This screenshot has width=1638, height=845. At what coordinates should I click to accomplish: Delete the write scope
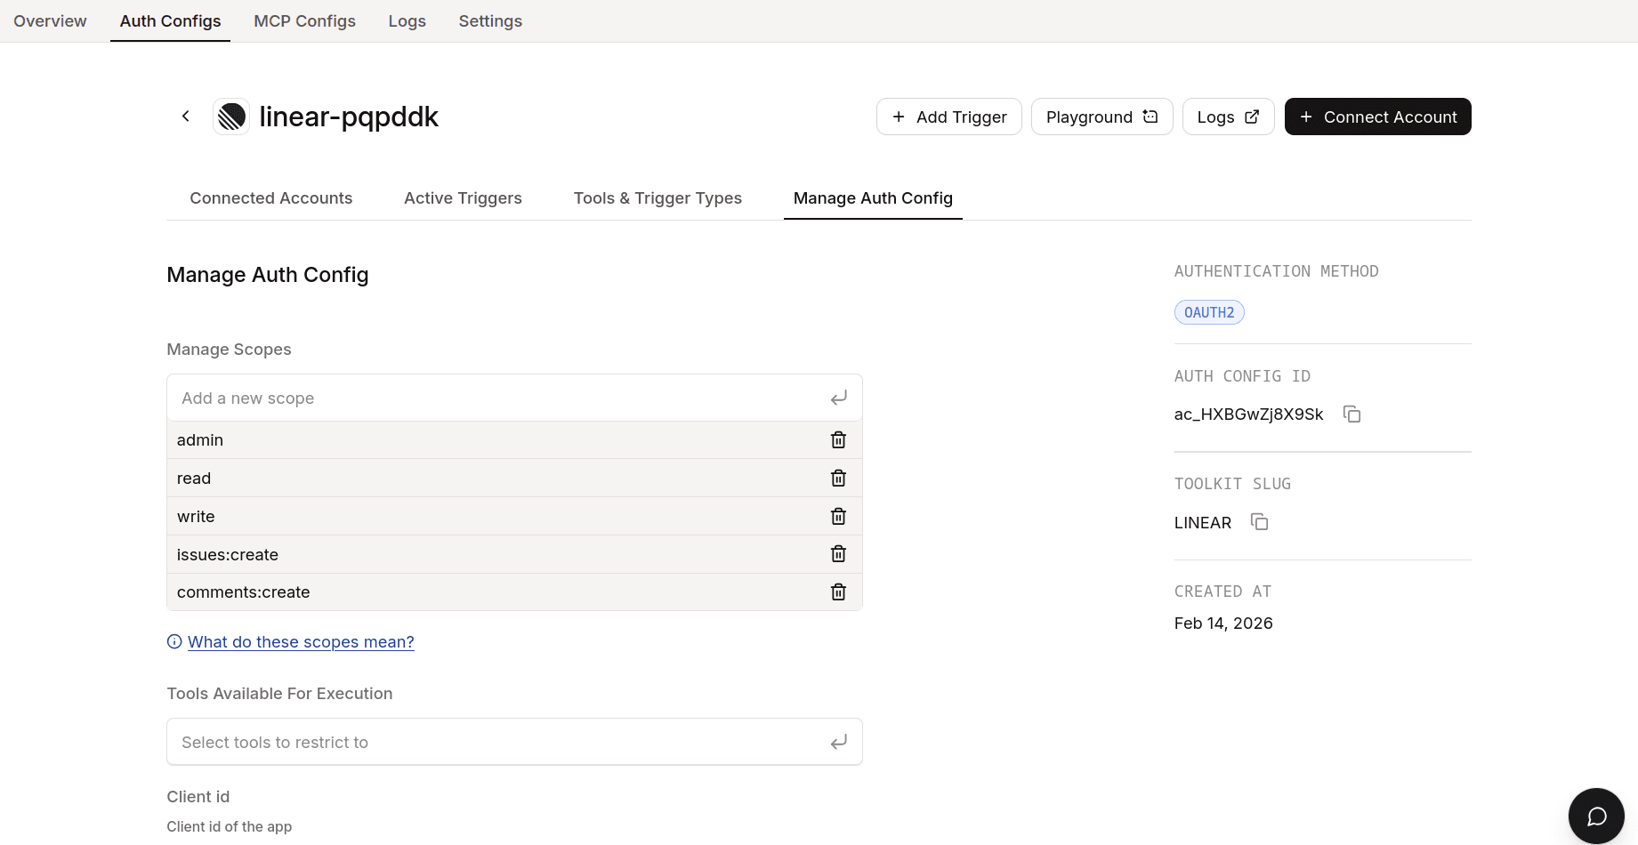click(838, 517)
